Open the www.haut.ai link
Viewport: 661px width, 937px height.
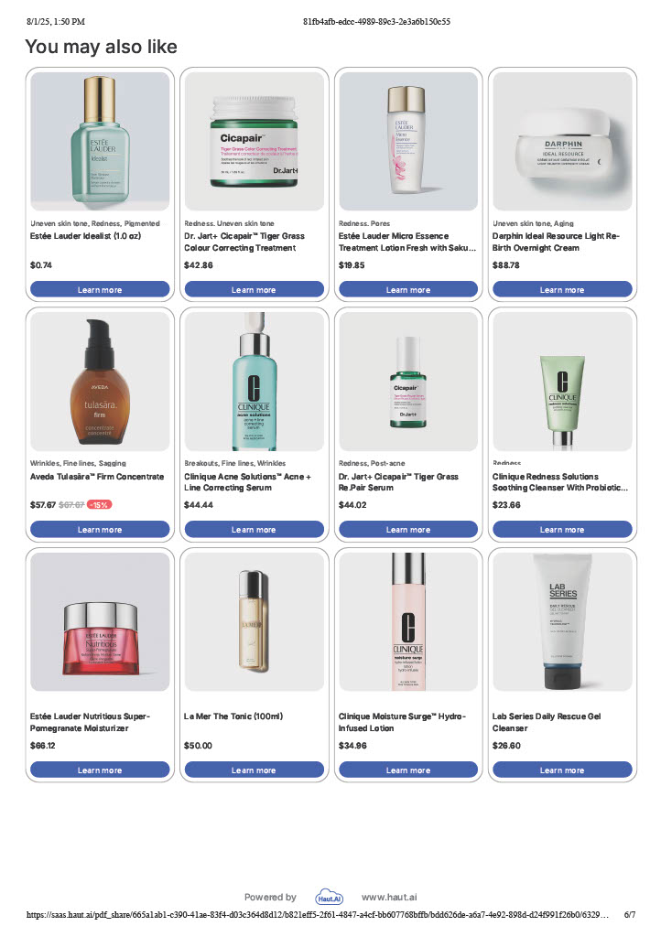pos(389,897)
